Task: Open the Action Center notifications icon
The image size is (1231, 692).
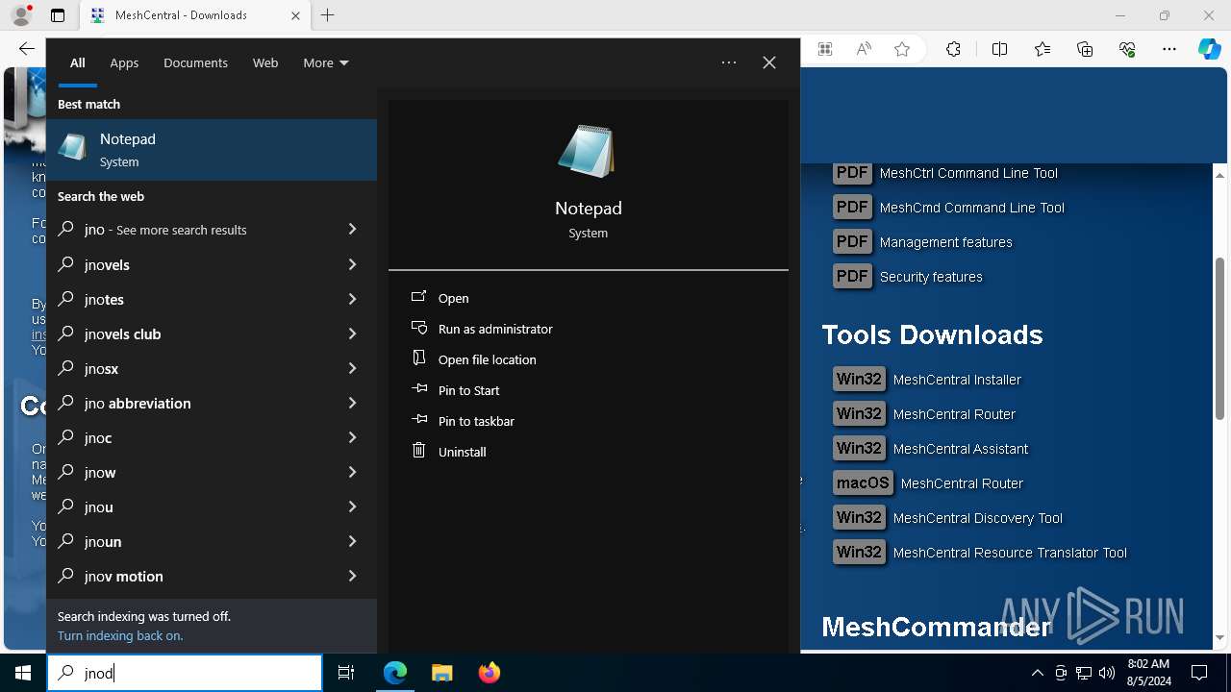Action: click(1199, 673)
